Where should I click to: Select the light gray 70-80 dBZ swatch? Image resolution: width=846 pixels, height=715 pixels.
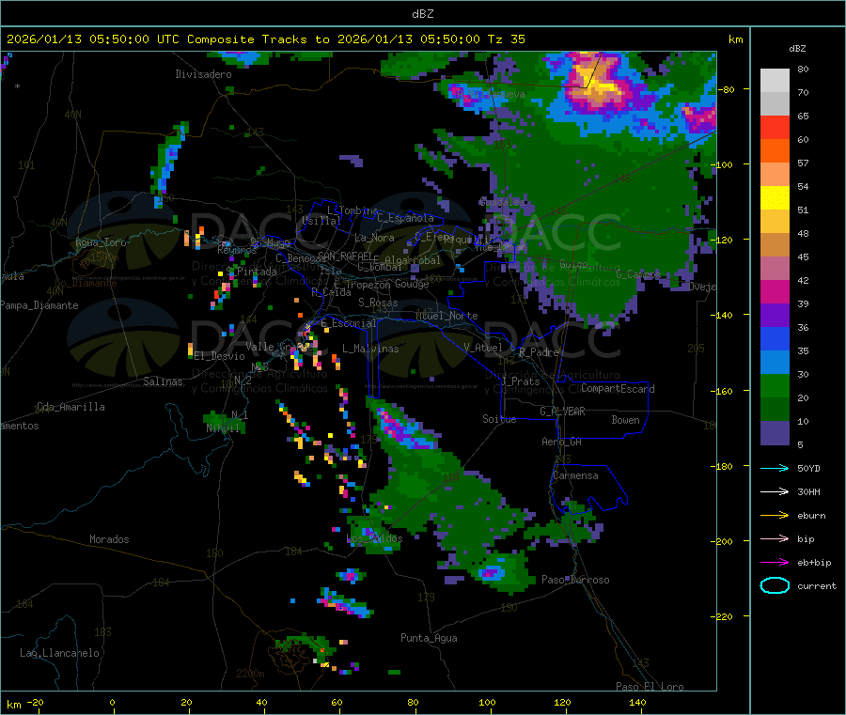pos(775,81)
